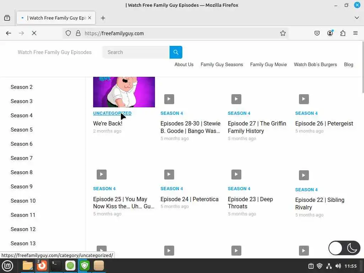Screen dimensions: 364x273
Task: Go to Season 12 in sidebar
Action: tap(23, 229)
